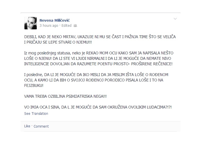Open Nevena Miličević's profile picture
Image resolution: width=203 pixels, height=141 pixels.
click(31, 23)
